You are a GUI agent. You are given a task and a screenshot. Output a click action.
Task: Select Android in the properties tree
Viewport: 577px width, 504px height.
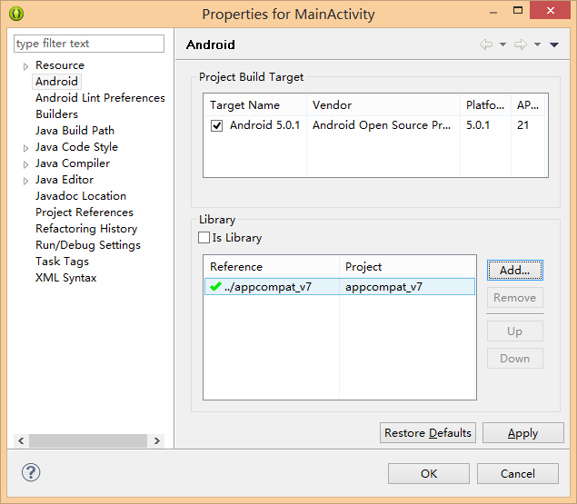coord(56,82)
